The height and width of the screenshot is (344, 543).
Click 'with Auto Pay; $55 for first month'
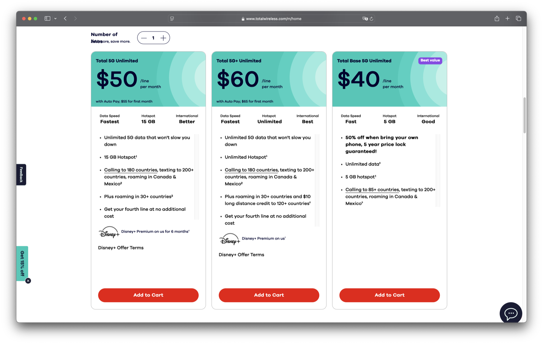click(x=124, y=101)
